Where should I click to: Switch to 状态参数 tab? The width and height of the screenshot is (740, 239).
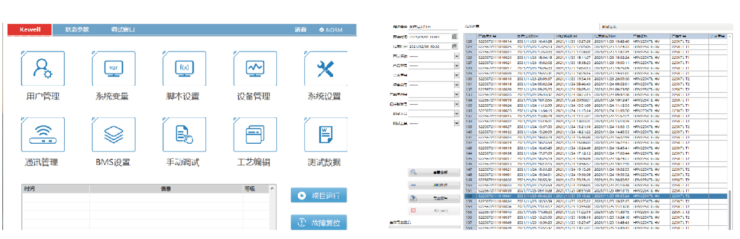(77, 29)
